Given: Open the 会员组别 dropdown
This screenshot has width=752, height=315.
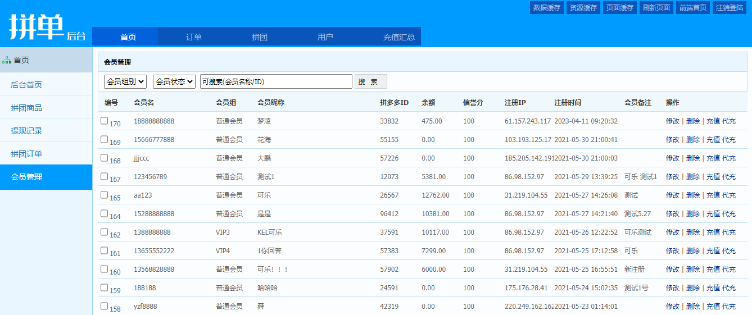Looking at the screenshot, I should pos(125,81).
